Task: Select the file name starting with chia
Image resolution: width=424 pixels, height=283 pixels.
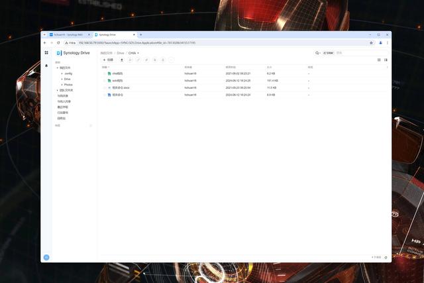Action: click(x=117, y=74)
